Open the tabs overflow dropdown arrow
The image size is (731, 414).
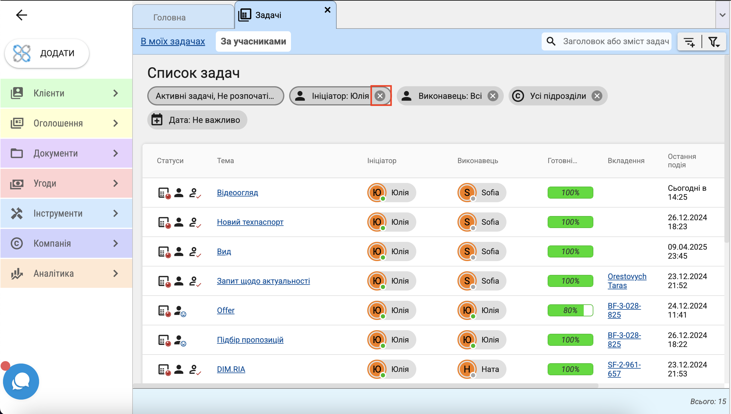[x=723, y=15]
